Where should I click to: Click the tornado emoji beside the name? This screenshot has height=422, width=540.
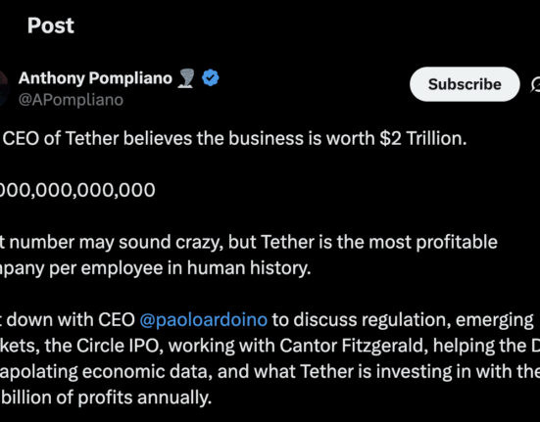(186, 78)
